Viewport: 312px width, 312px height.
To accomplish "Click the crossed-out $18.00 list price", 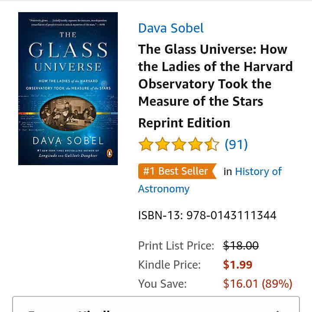I will pos(240,246).
